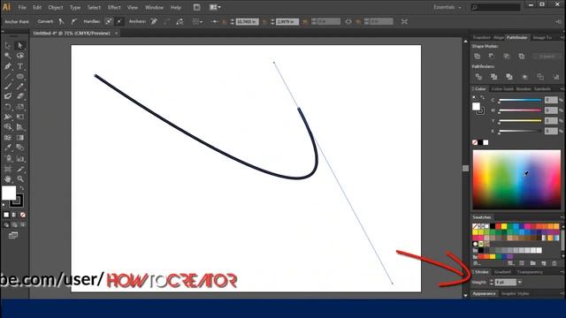Select the Blend tool
The height and width of the screenshot is (318, 566).
click(20, 148)
